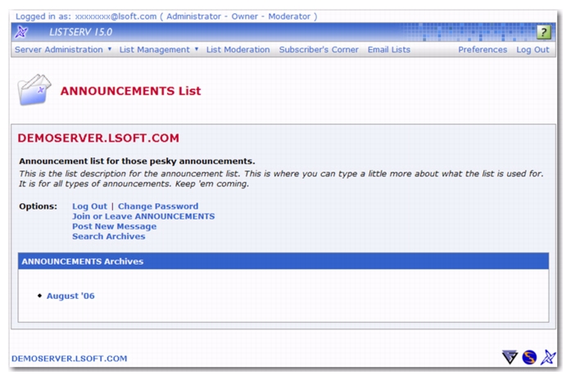Image resolution: width=571 pixels, height=380 pixels.
Task: Click the Log Out link under Options
Action: coord(89,206)
